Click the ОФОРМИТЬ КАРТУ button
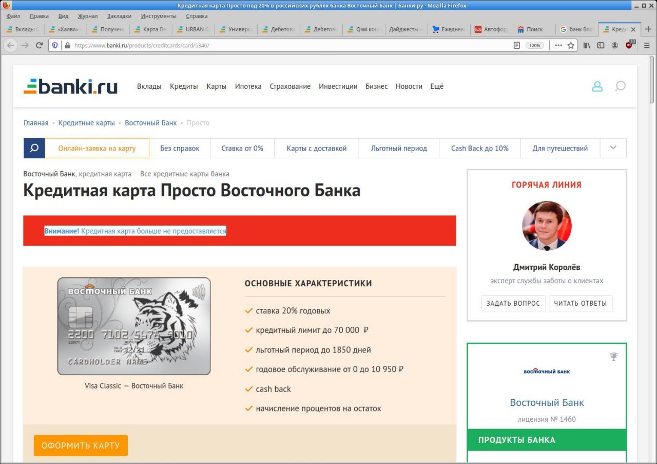Image resolution: width=657 pixels, height=464 pixels. 81,446
